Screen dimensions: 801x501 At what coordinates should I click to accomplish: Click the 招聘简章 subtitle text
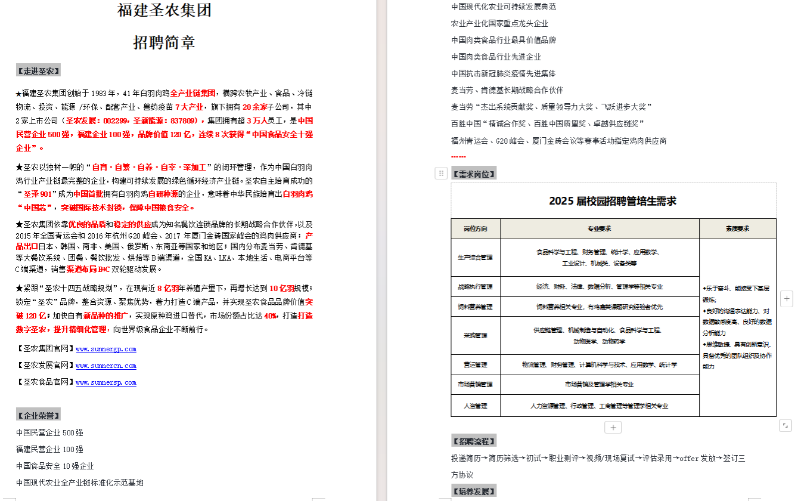point(164,43)
